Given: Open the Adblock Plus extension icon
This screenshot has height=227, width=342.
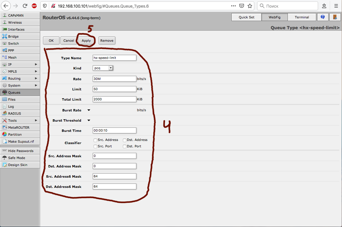Looking at the screenshot, I should point(34,6).
